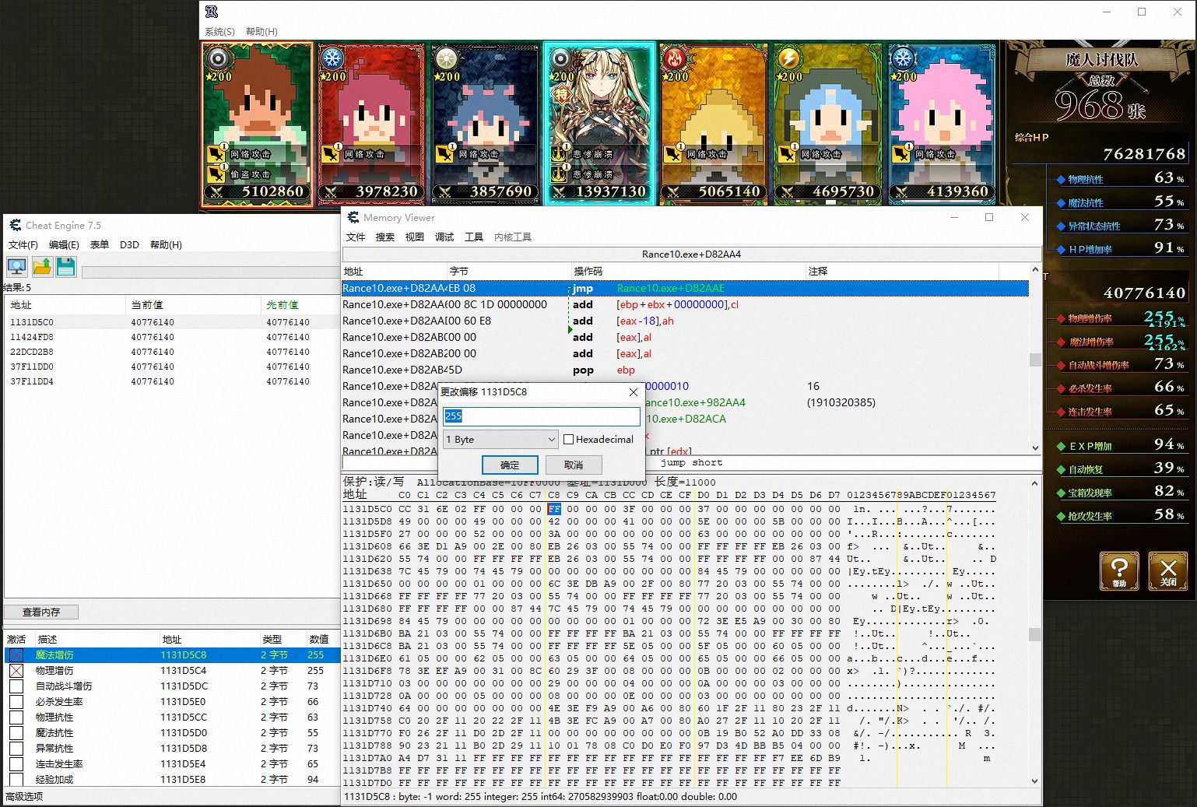Click the lightning element icon on sixth card
The height and width of the screenshot is (807, 1197).
(x=788, y=58)
